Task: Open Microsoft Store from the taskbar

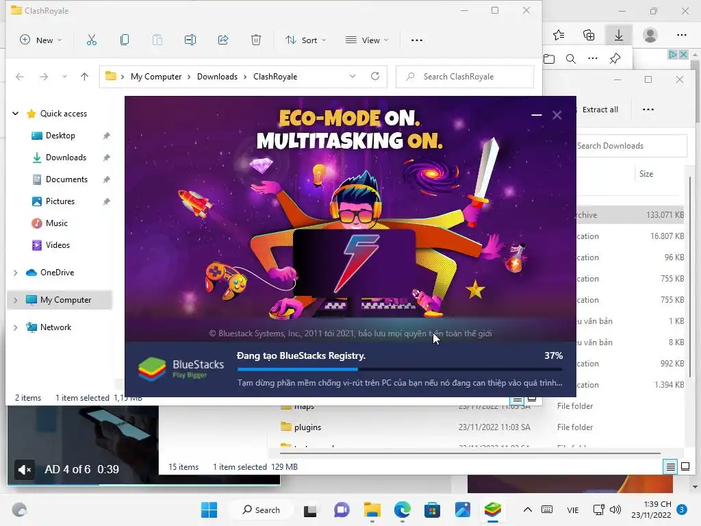Action: coord(433,510)
